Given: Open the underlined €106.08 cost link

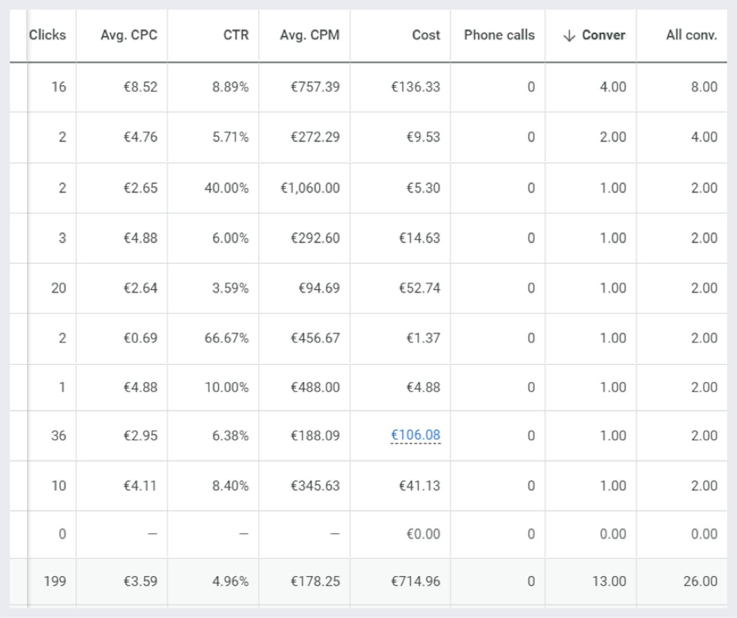Looking at the screenshot, I should [x=415, y=435].
